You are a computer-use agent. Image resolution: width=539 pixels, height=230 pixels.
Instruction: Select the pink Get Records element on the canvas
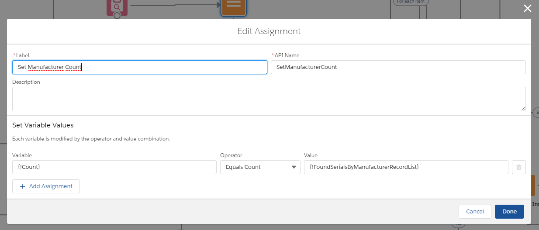click(x=117, y=7)
